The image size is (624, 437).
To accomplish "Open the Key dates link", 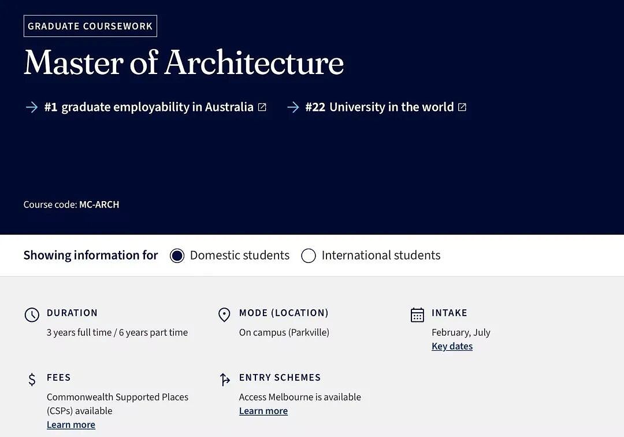I will (452, 346).
